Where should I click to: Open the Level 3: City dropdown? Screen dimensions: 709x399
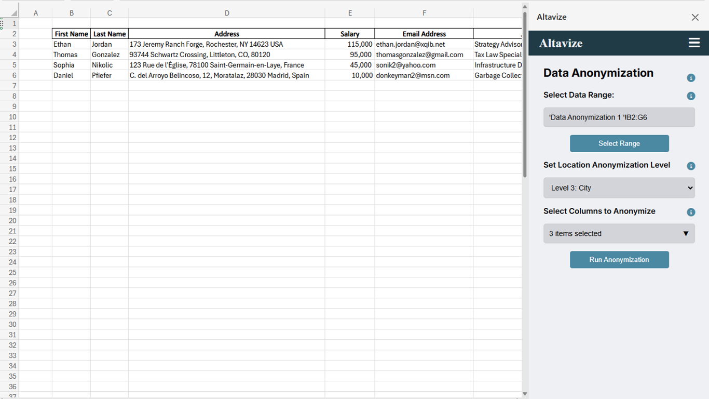pyautogui.click(x=619, y=188)
